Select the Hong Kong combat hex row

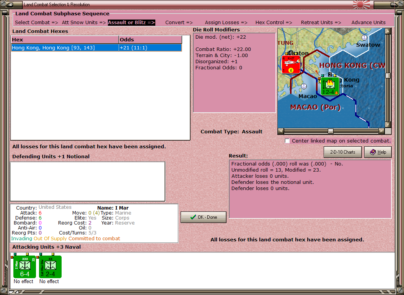[x=97, y=48]
